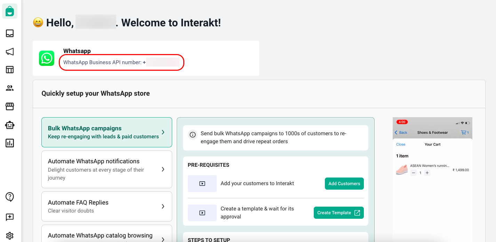Image resolution: width=496 pixels, height=242 pixels.
Task: Click the ₹ 1,499.00 price text
Action: (461, 170)
